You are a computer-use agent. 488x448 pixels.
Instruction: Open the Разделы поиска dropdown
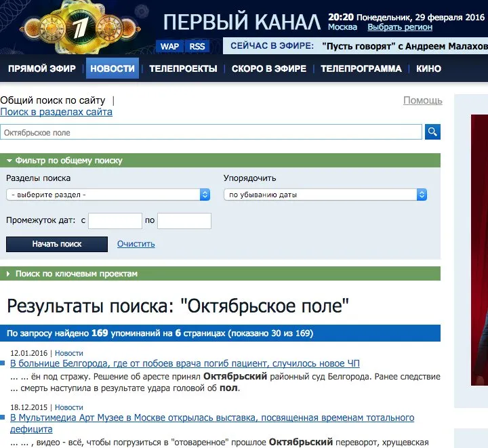click(108, 195)
